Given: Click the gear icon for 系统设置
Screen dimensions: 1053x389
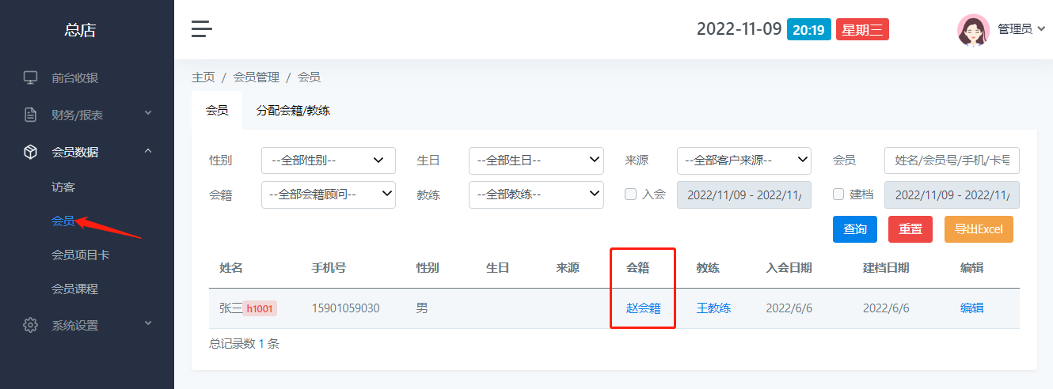Looking at the screenshot, I should [31, 325].
